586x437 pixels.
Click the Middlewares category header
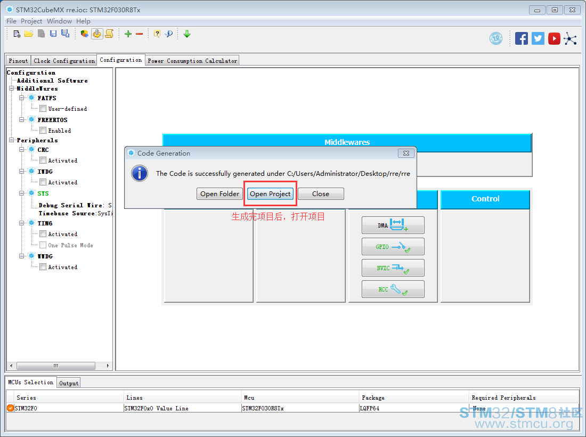[x=347, y=142]
